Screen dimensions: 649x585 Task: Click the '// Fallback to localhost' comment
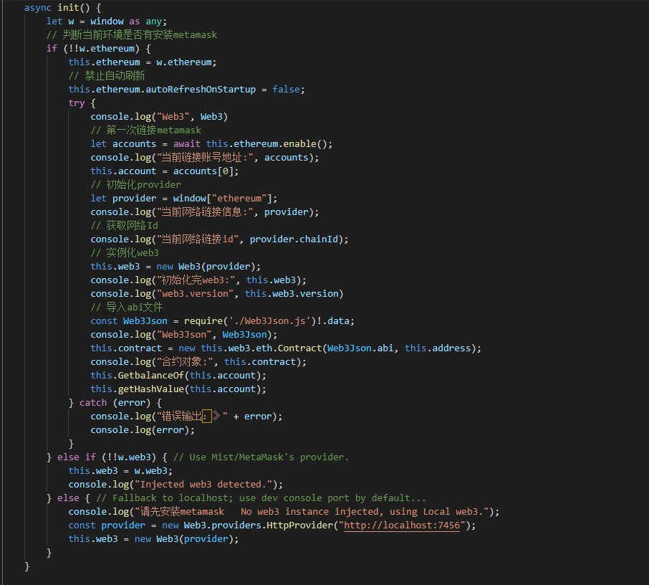point(261,498)
